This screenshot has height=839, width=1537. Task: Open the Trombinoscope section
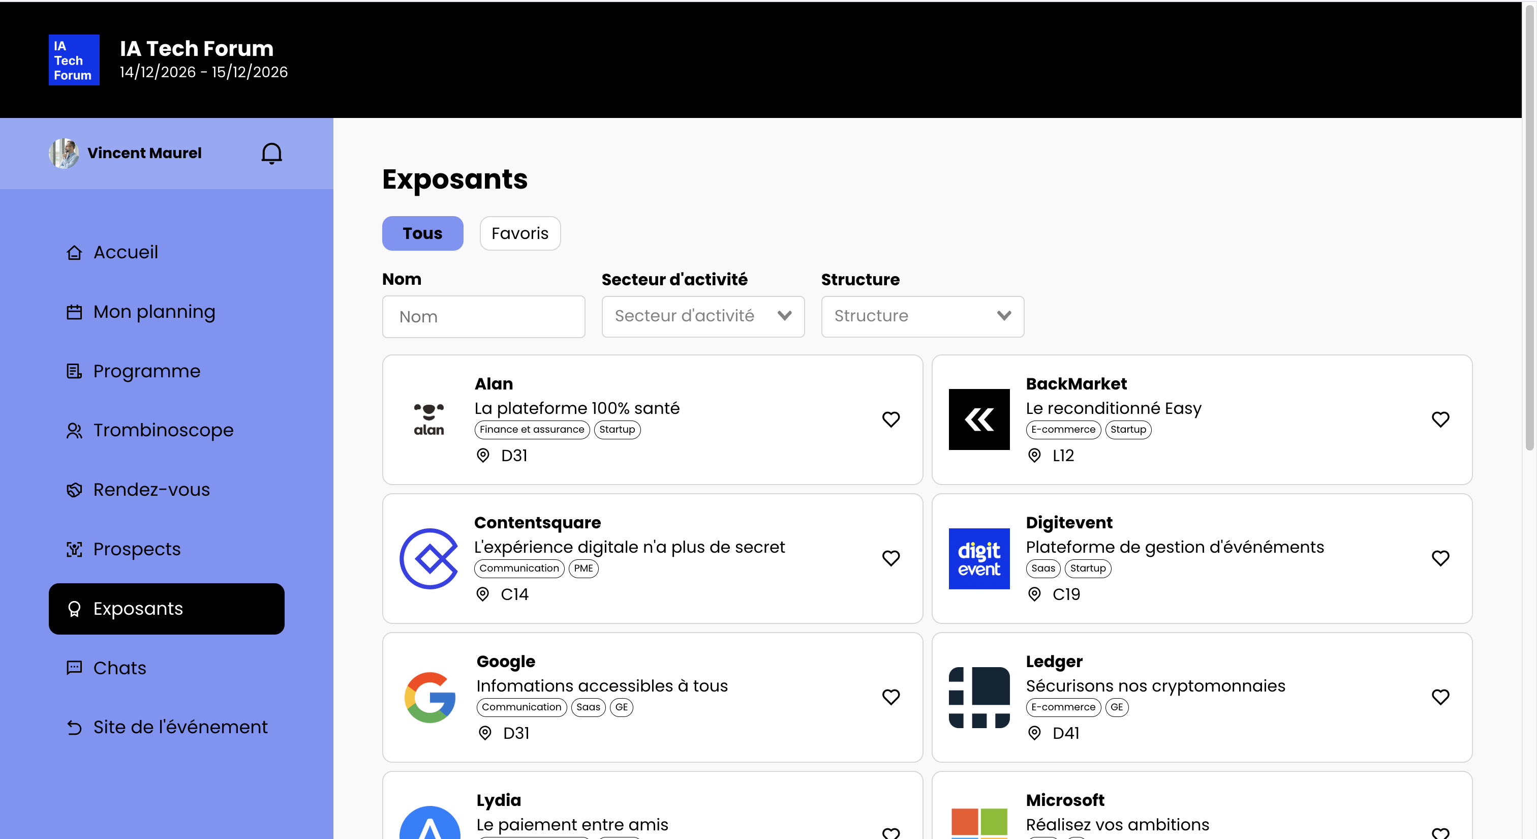click(x=163, y=430)
